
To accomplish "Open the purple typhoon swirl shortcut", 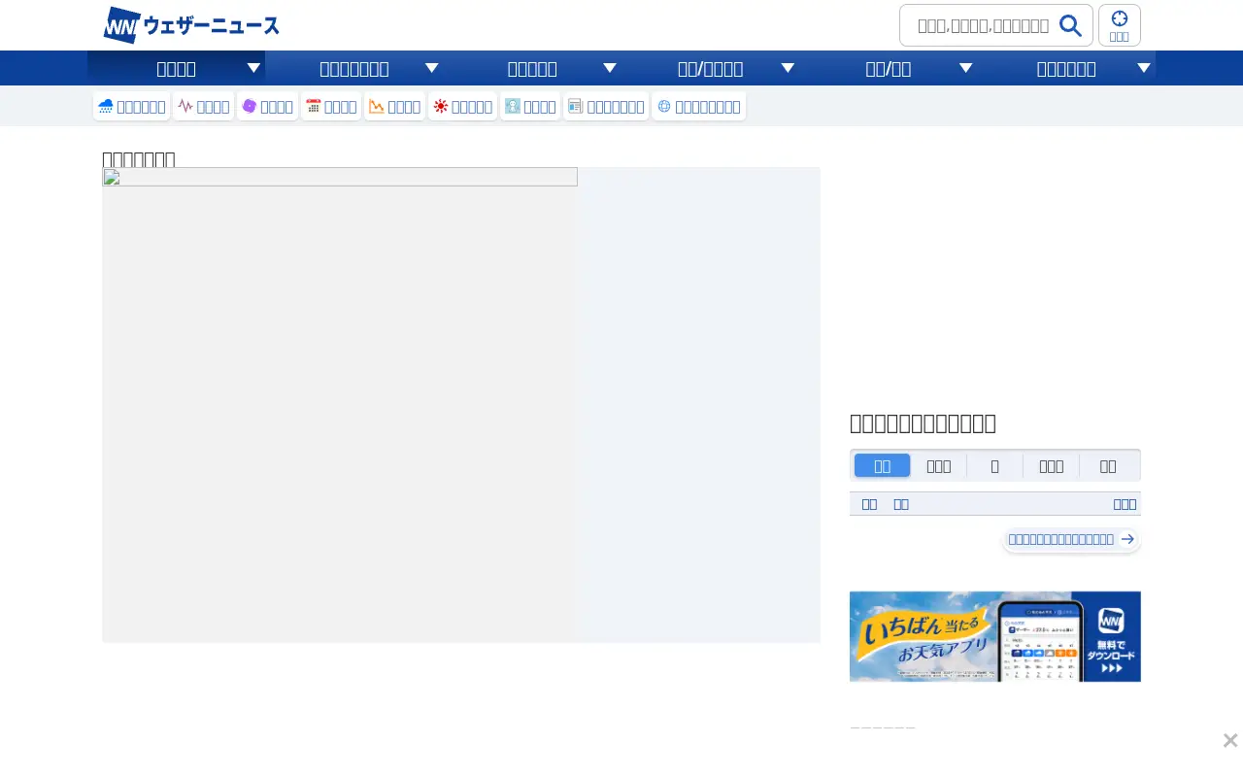I will tap(267, 106).
